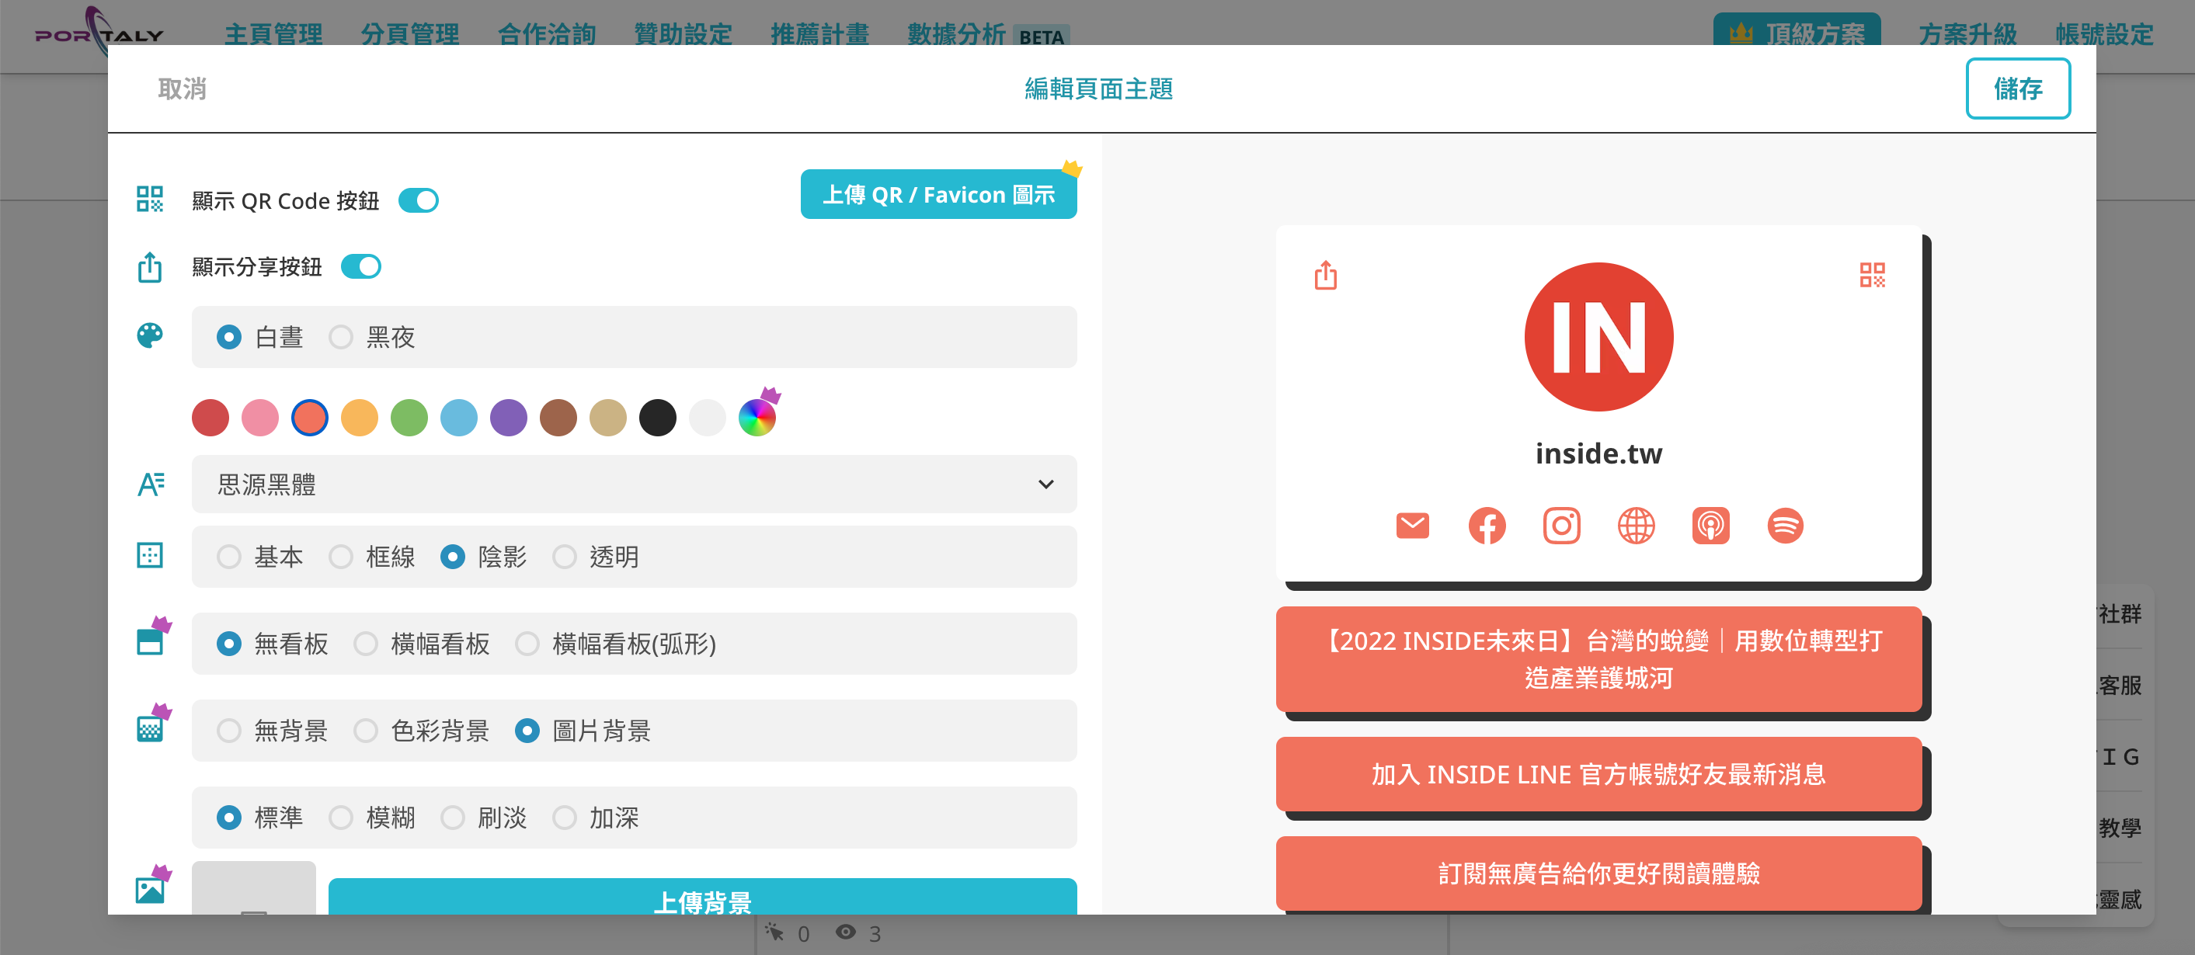
Task: Toggle the 顯示分享按鈕 switch
Action: coord(360,266)
